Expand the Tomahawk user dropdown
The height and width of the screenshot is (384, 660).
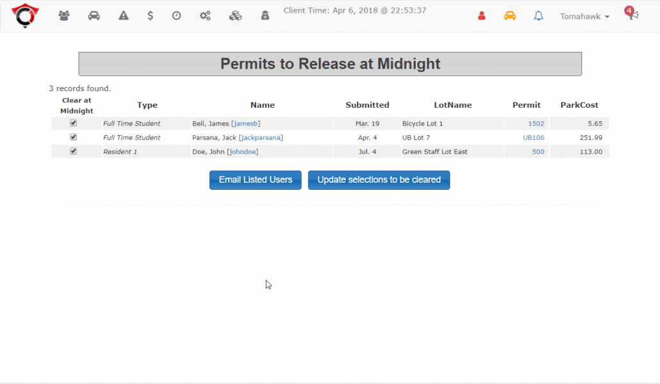[584, 17]
